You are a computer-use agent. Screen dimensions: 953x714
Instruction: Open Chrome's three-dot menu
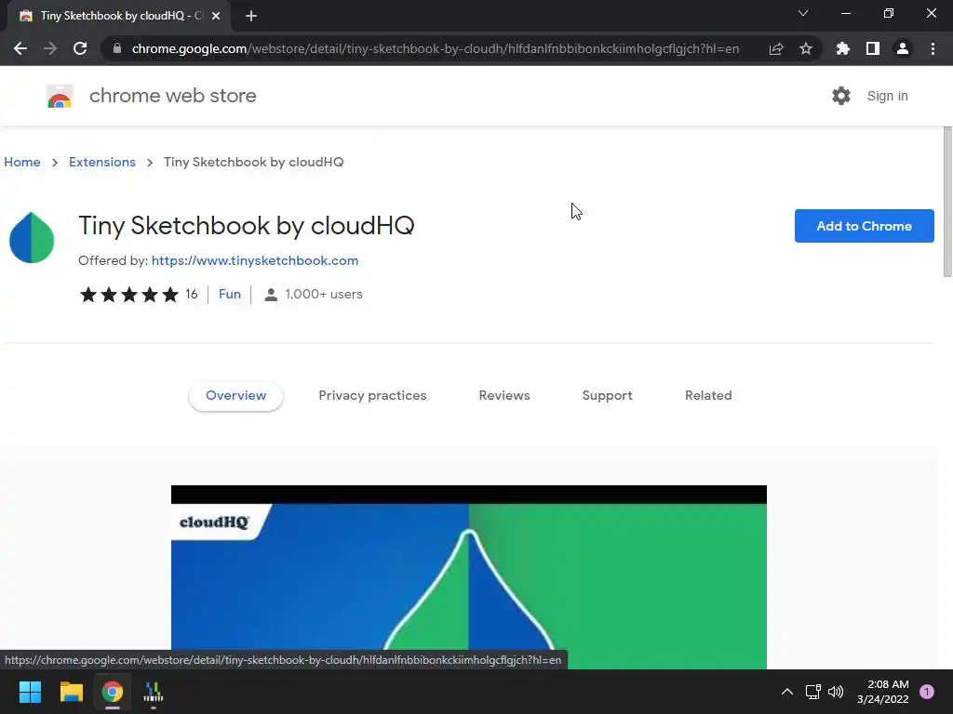click(933, 48)
